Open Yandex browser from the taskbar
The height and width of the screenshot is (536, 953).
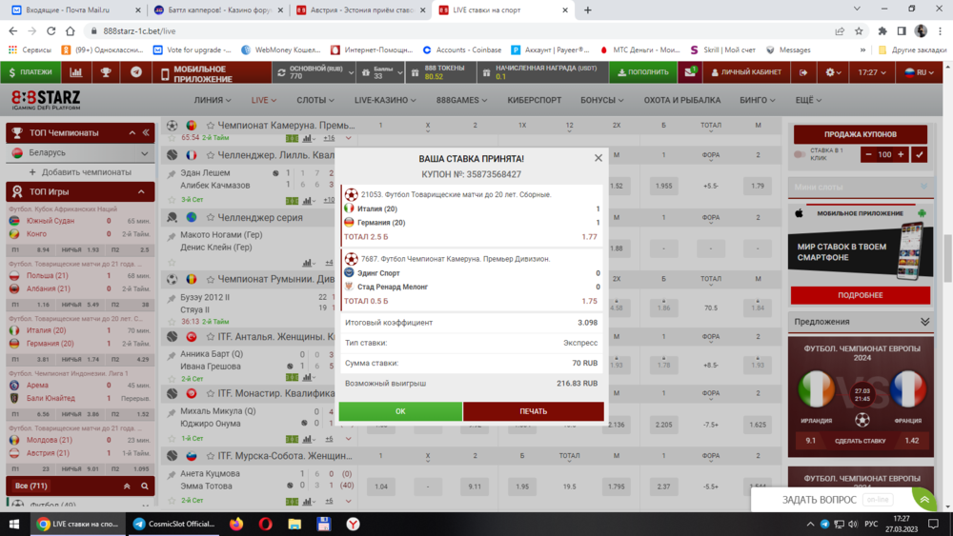pos(354,524)
